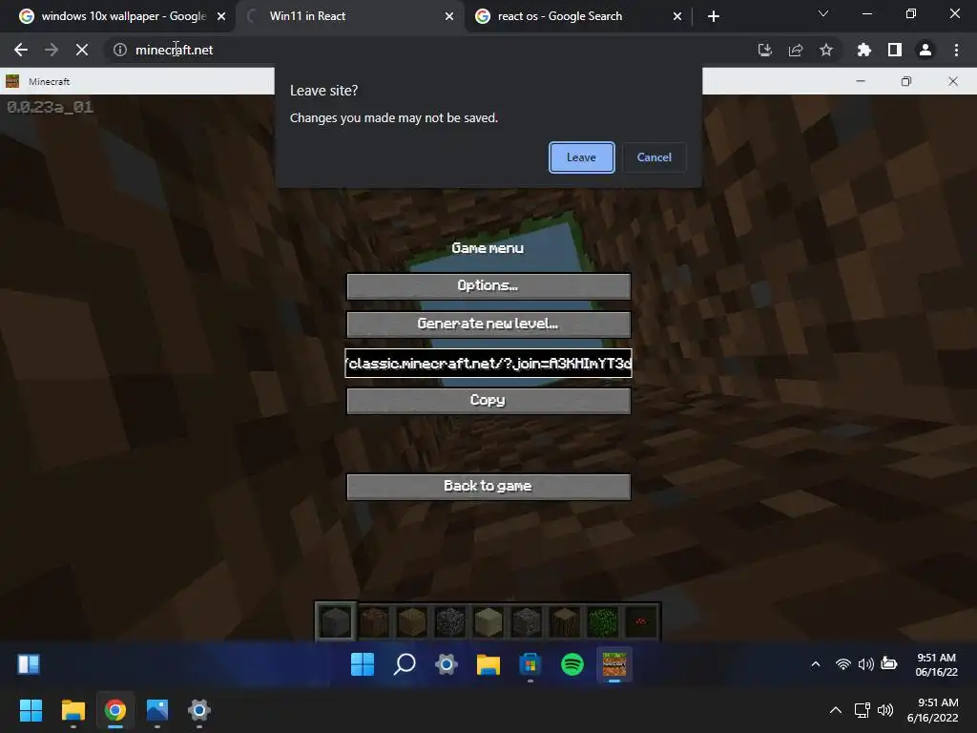The image size is (977, 733).
Task: Open File Explorer on host taskbar
Action: click(x=73, y=710)
